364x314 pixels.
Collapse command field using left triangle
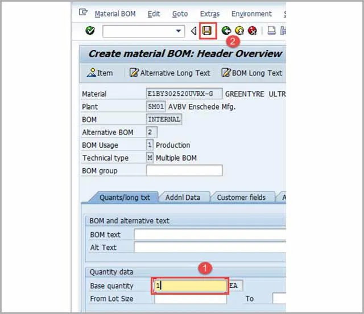tap(193, 31)
